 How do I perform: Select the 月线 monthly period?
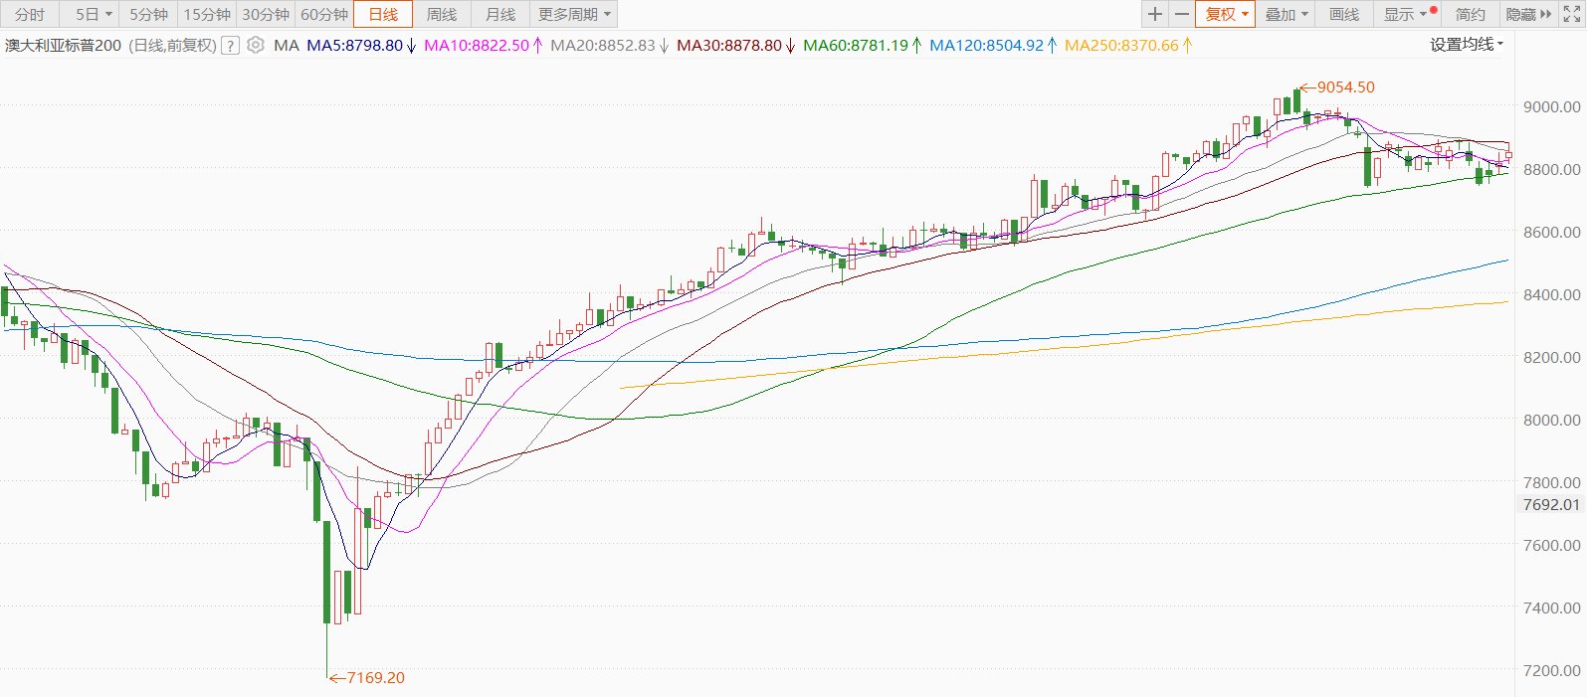(x=500, y=14)
